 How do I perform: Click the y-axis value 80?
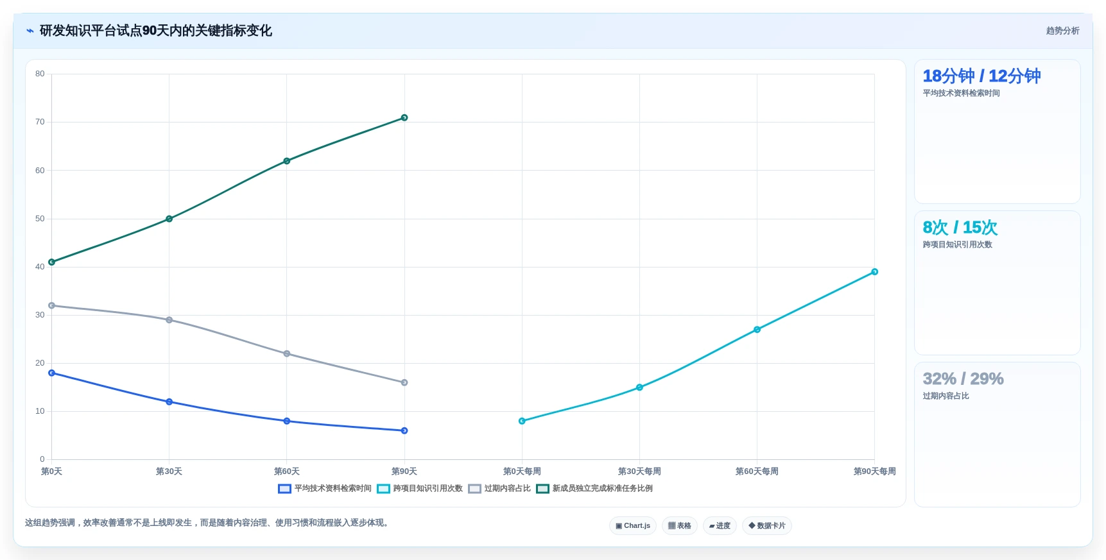point(40,74)
